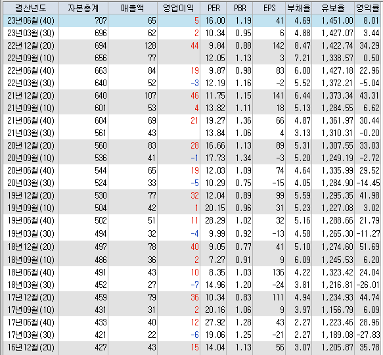Select the 22년09월(1Q) row label
The height and width of the screenshot is (355, 383).
click(x=31, y=58)
